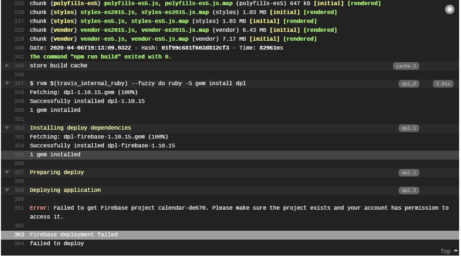Click time value '82961ms'
This screenshot has width=461, height=256.
tap(271, 48)
